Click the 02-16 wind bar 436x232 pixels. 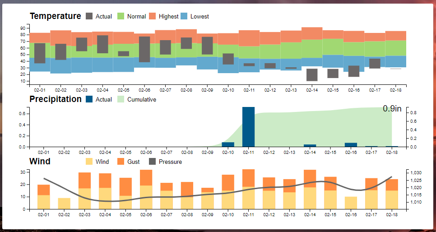351,203
